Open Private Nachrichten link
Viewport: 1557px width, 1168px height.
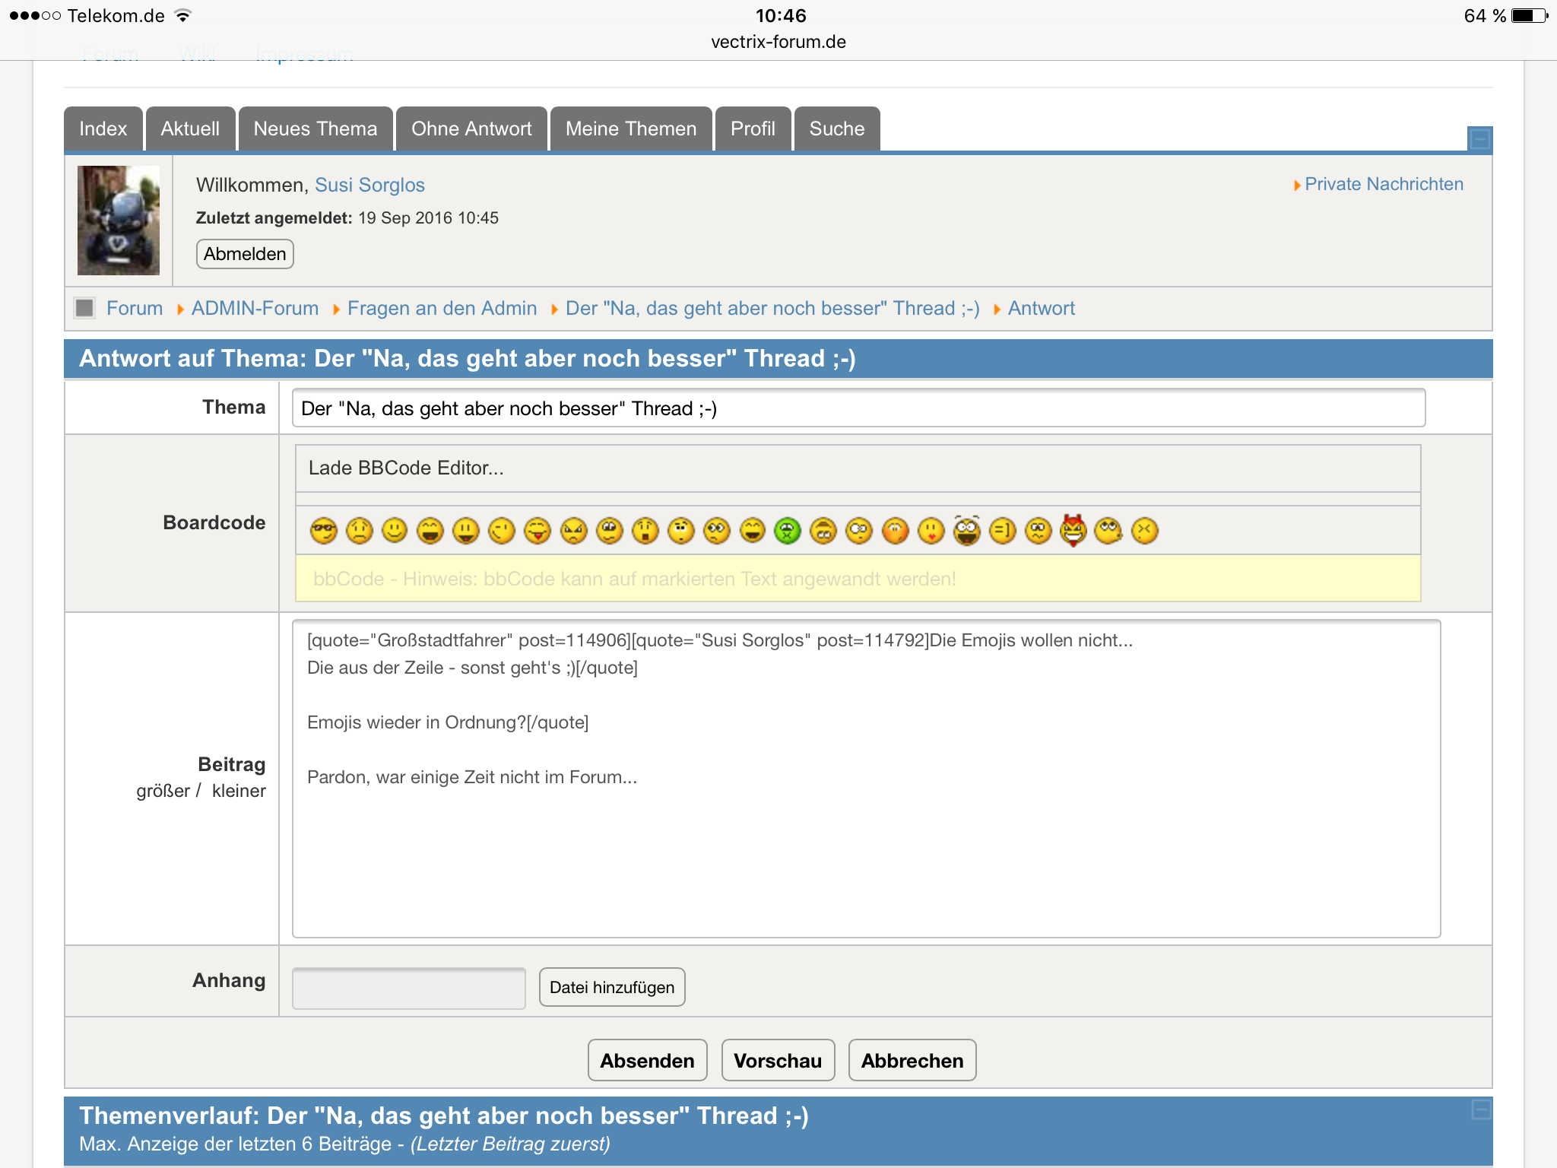pos(1383,184)
